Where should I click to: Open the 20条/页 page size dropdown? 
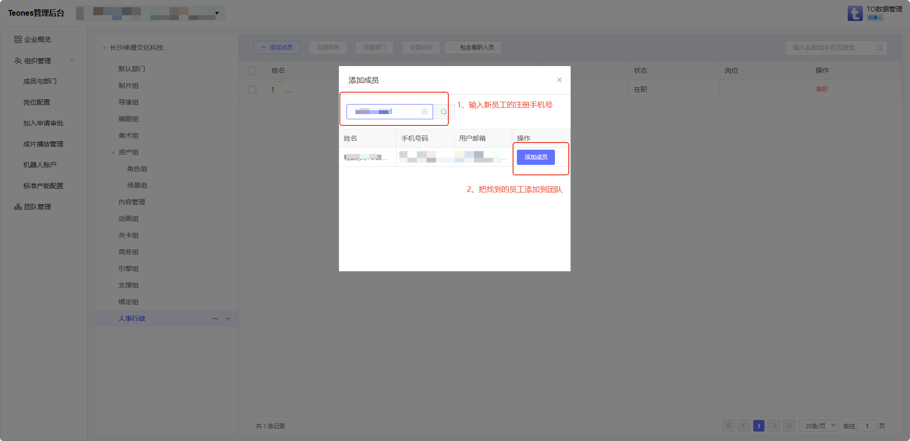[819, 426]
